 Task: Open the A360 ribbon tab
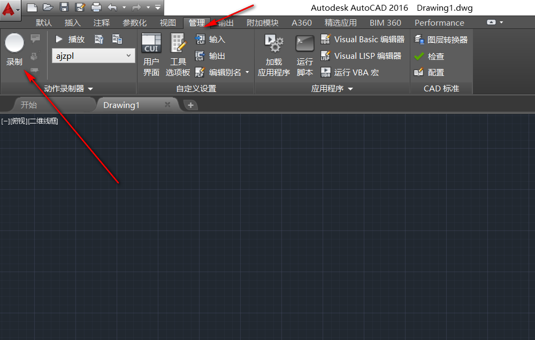point(302,23)
